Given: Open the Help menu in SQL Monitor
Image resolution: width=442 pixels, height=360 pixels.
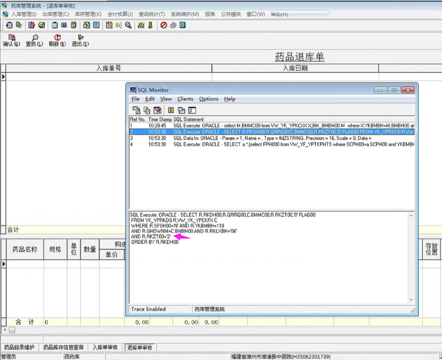Looking at the screenshot, I should (x=230, y=99).
